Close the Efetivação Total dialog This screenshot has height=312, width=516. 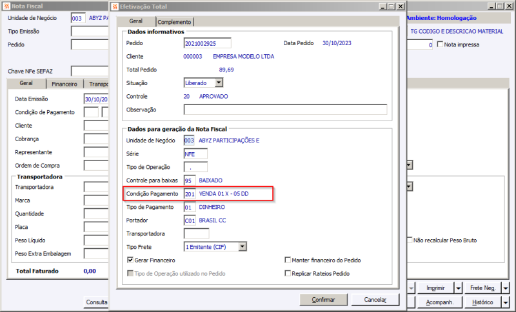400,6
